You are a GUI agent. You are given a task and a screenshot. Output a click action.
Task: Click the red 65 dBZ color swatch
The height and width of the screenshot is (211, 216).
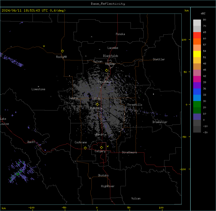pyautogui.click(x=197, y=35)
